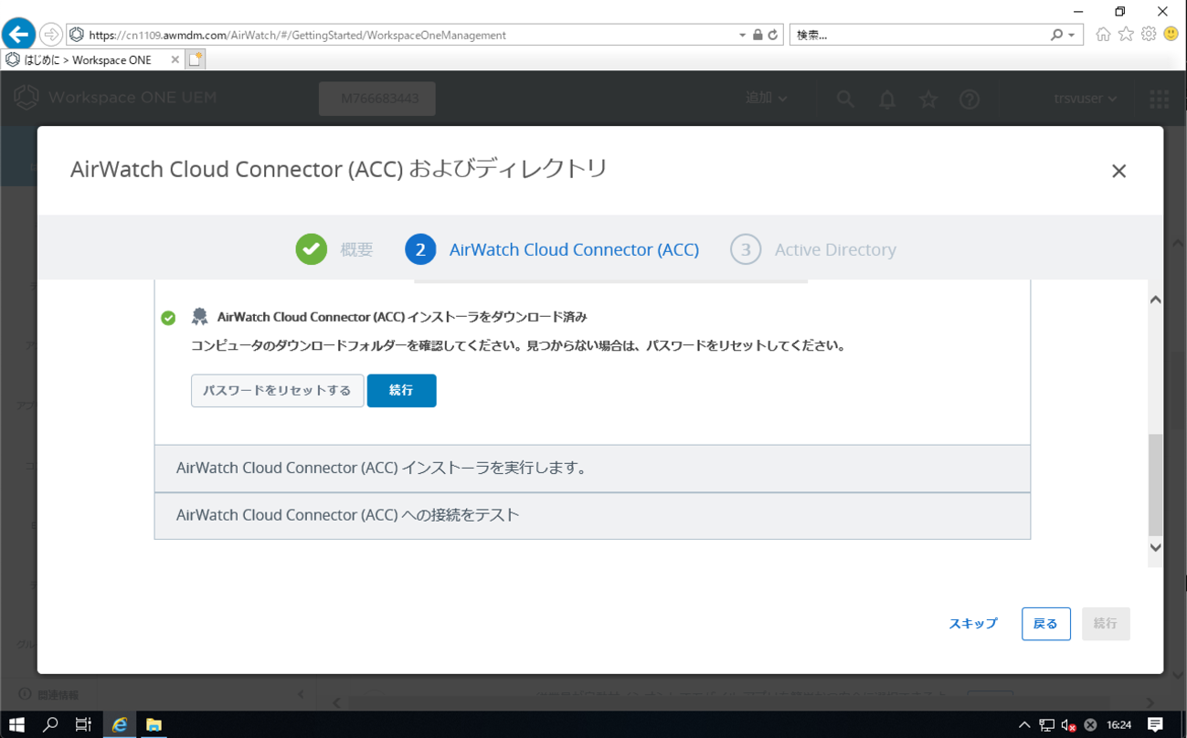Expand ACC インストーラを実行します section
The image size is (1187, 738).
point(592,468)
